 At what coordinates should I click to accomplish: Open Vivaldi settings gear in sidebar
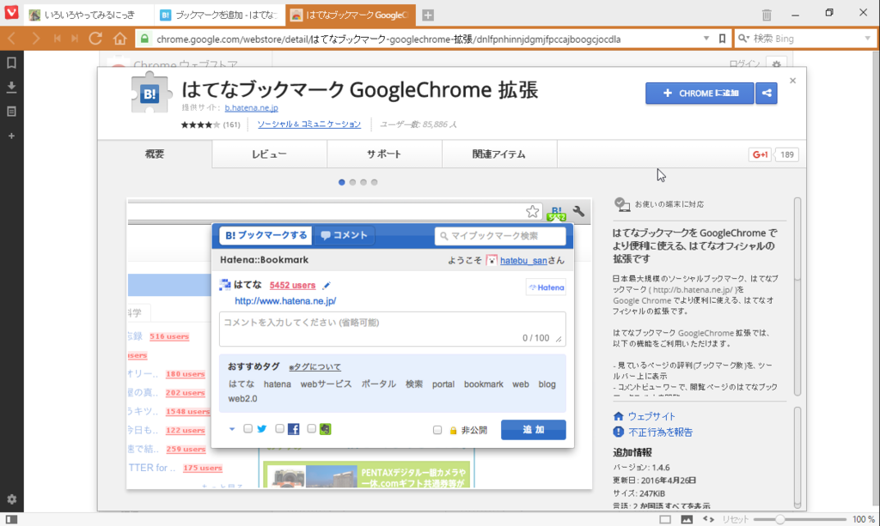point(11,499)
